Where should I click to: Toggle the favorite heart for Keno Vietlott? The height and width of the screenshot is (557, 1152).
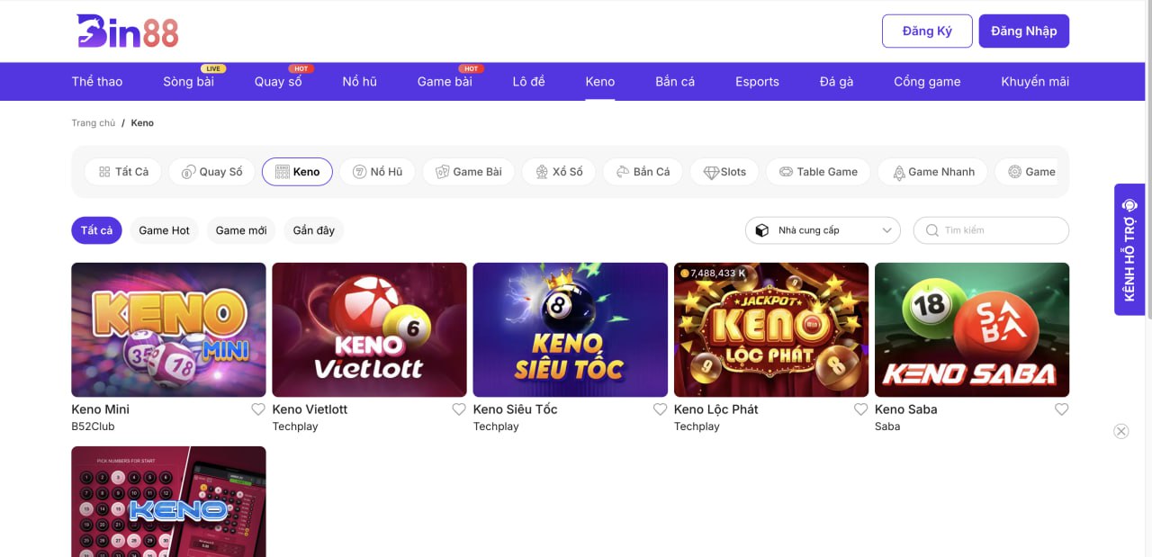point(459,409)
